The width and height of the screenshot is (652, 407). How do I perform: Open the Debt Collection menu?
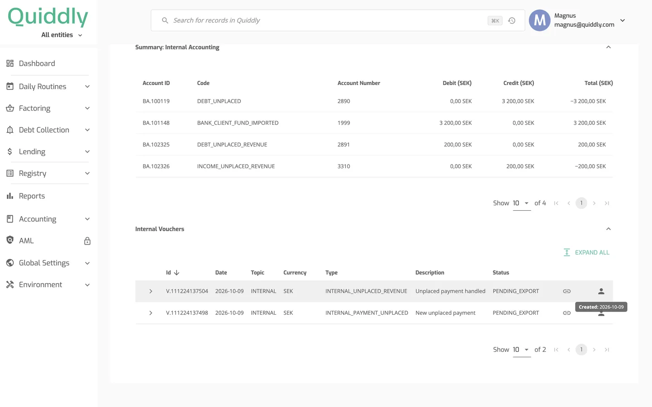click(48, 130)
